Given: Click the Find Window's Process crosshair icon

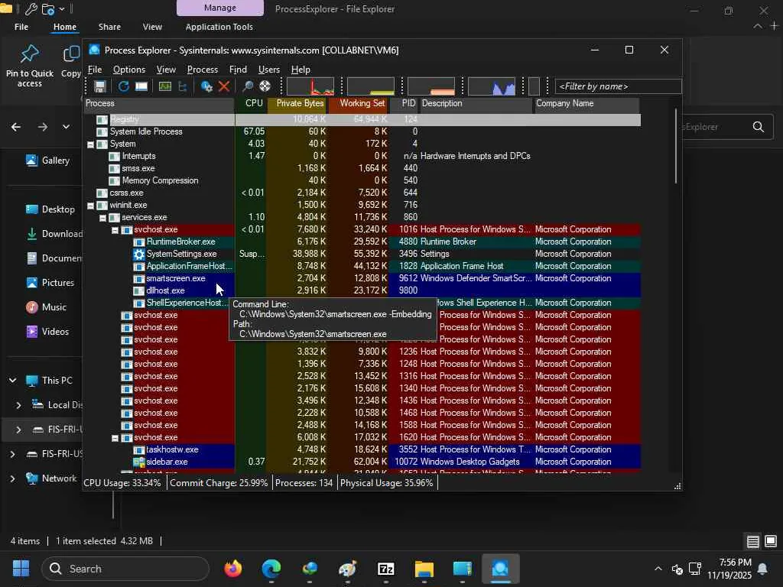Looking at the screenshot, I should (265, 86).
